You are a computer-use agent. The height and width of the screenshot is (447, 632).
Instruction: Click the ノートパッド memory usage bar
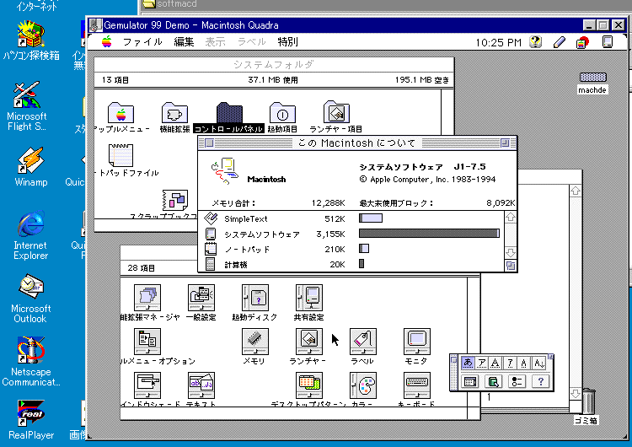(x=364, y=249)
